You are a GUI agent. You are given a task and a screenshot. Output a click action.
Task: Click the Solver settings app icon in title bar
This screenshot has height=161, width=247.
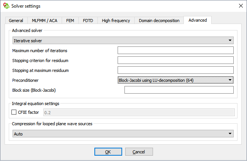6,6
